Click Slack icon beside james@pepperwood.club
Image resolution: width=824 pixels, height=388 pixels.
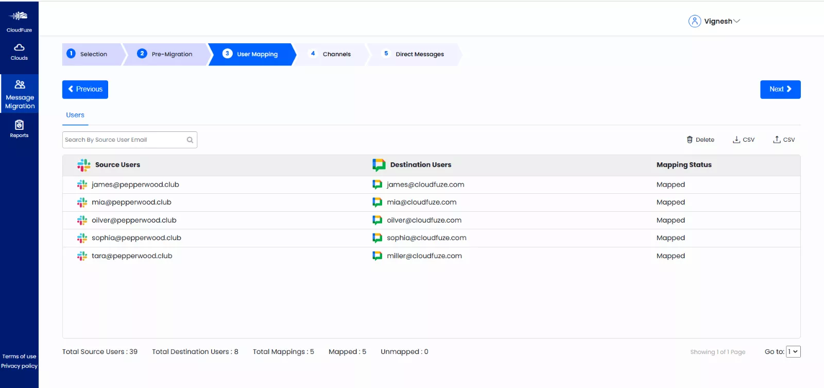[x=82, y=184]
